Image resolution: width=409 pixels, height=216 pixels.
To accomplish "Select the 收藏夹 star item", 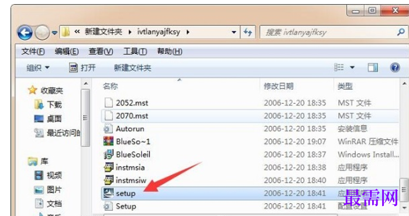I will point(46,91).
